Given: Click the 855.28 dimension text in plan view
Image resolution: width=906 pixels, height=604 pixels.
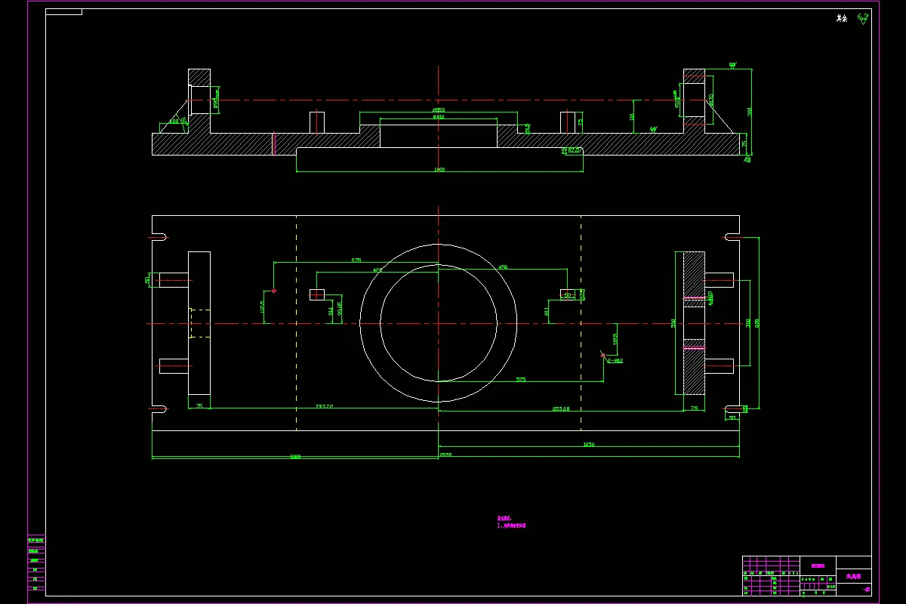Looking at the screenshot, I should [x=561, y=408].
